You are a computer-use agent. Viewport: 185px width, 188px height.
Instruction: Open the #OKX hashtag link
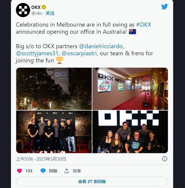pyautogui.click(x=144, y=25)
